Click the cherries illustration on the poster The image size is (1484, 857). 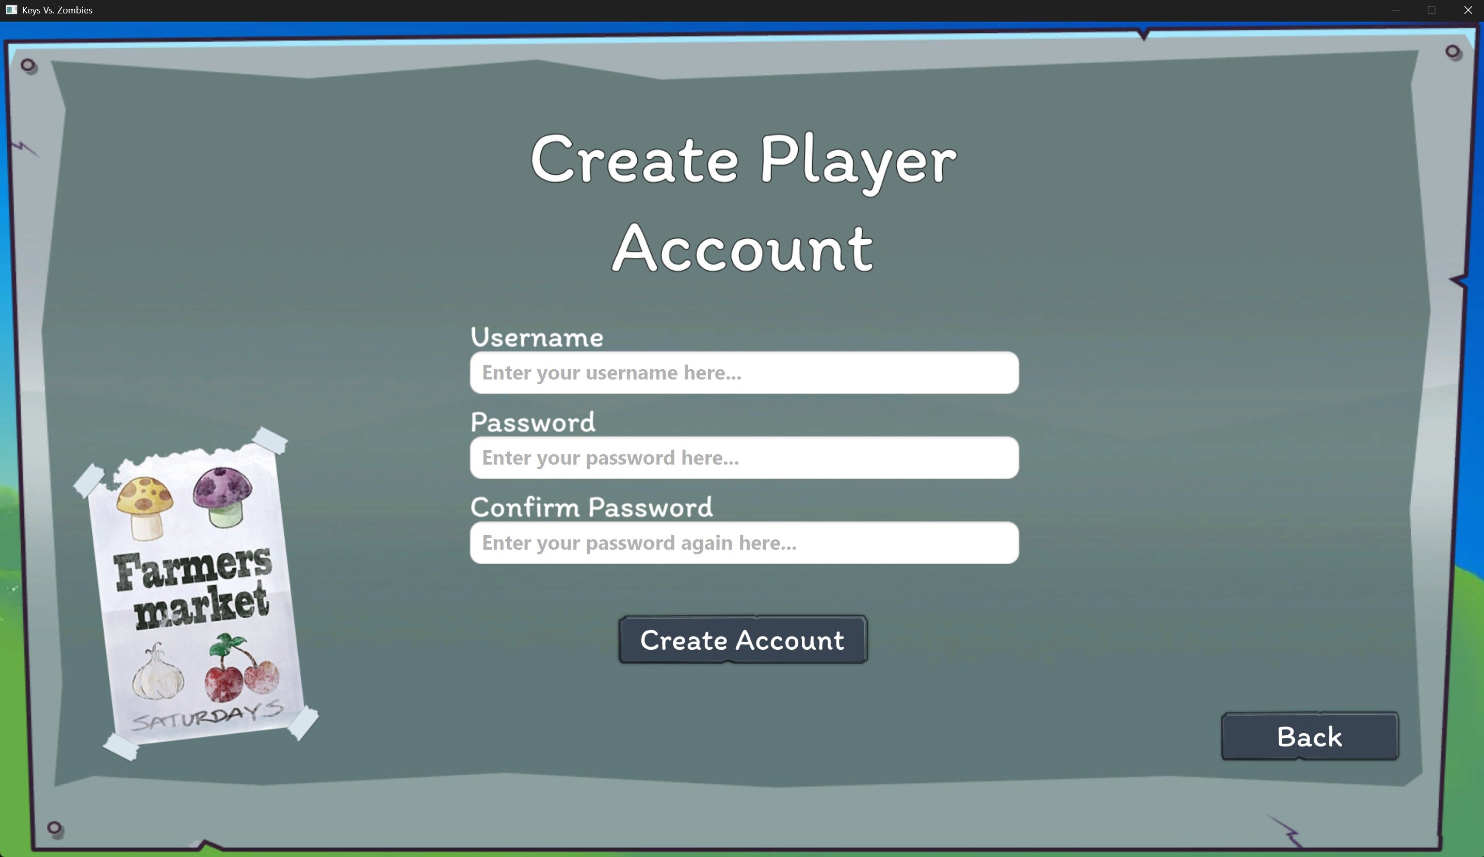click(x=241, y=677)
